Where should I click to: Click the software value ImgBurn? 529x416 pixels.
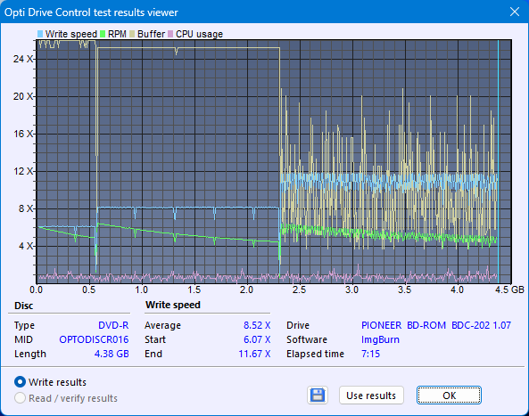coord(380,339)
